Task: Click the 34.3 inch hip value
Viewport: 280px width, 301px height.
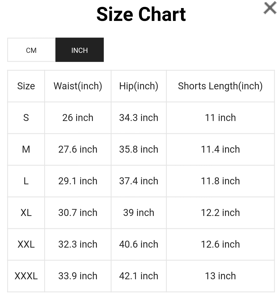Action: tap(138, 118)
